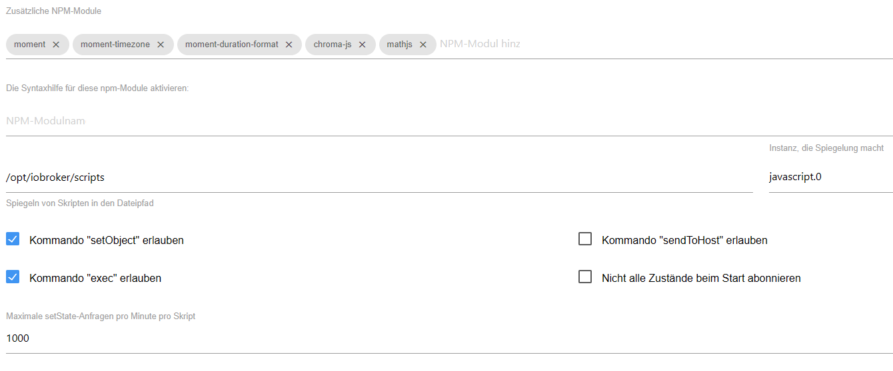Remove the moment-timezone chip via its X
This screenshot has width=893, height=371.
[x=161, y=45]
